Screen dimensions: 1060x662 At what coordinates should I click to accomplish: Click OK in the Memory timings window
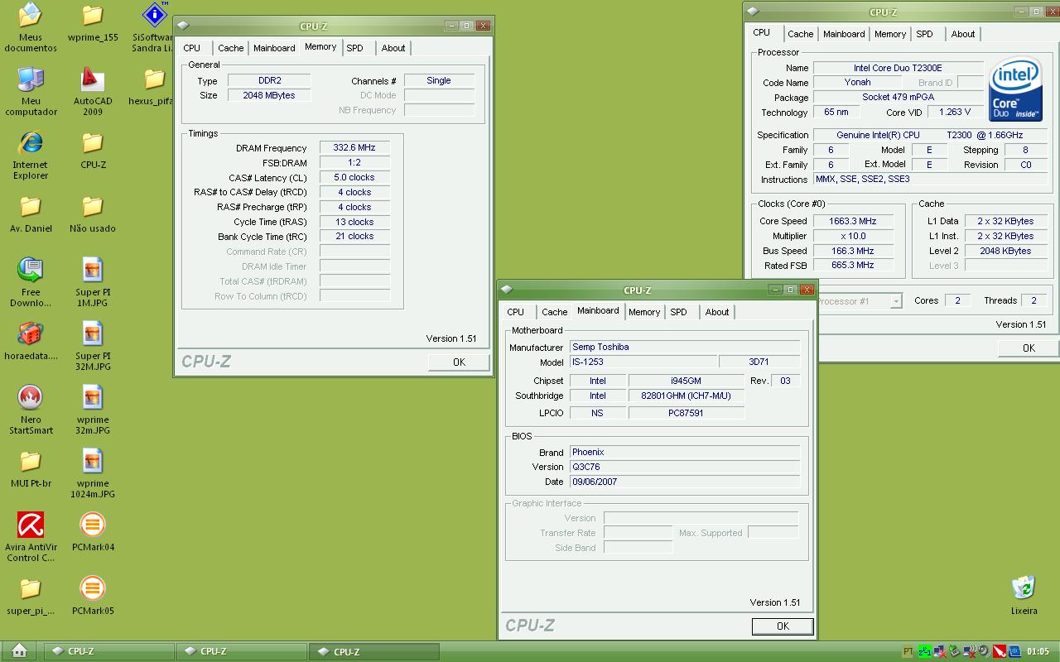(x=459, y=362)
